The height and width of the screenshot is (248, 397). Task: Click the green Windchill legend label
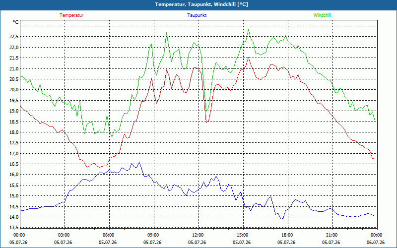[x=322, y=15]
